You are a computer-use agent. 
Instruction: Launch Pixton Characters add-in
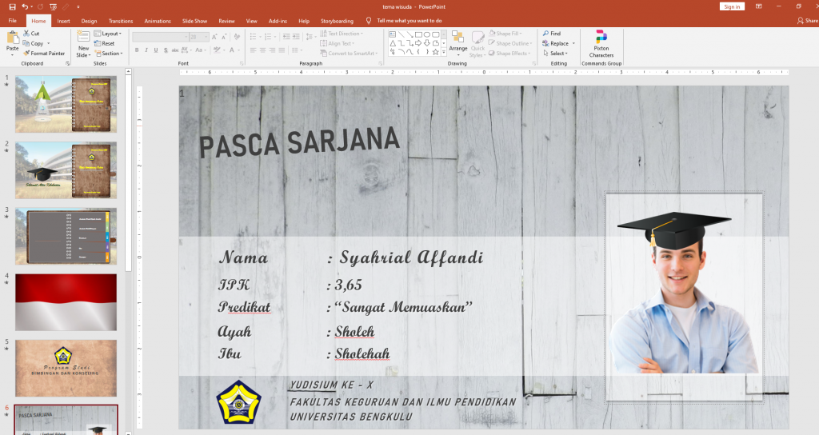601,44
